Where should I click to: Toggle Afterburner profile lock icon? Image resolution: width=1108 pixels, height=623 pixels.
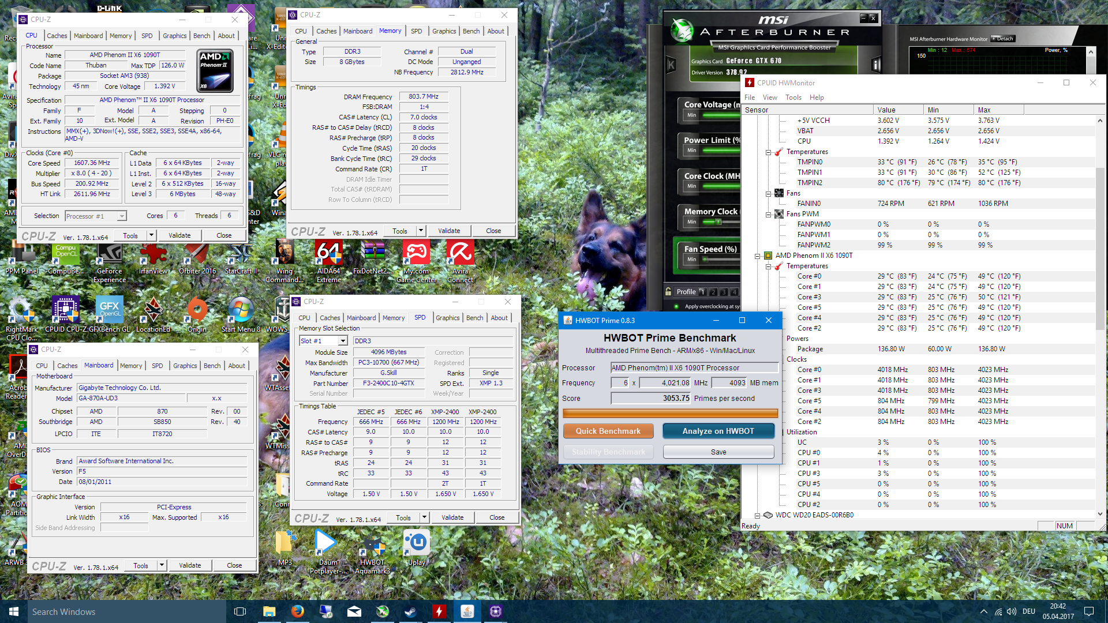pos(668,291)
